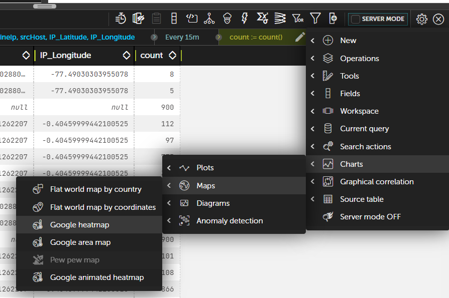
Task: Open the Anomaly detection submenu
Action: pos(234,221)
